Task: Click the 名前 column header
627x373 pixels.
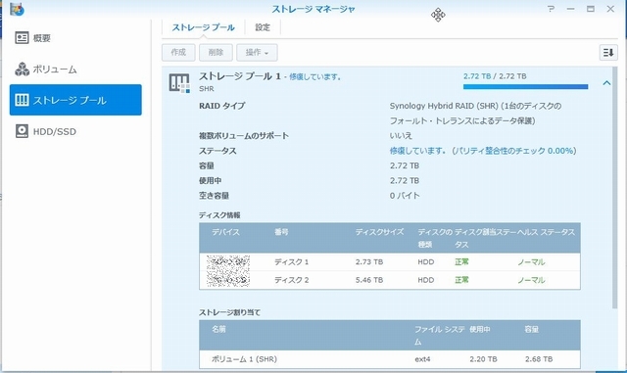Action: (218, 329)
